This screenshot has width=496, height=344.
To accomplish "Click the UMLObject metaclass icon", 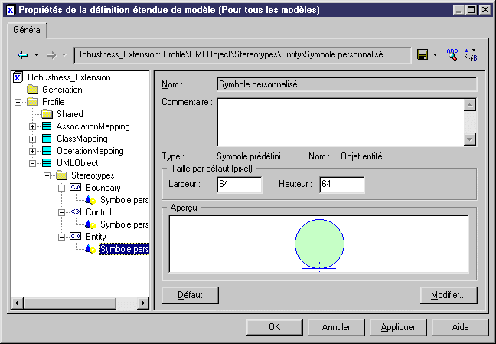I will coord(47,163).
